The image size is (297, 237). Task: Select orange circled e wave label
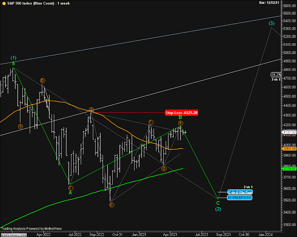(181, 123)
